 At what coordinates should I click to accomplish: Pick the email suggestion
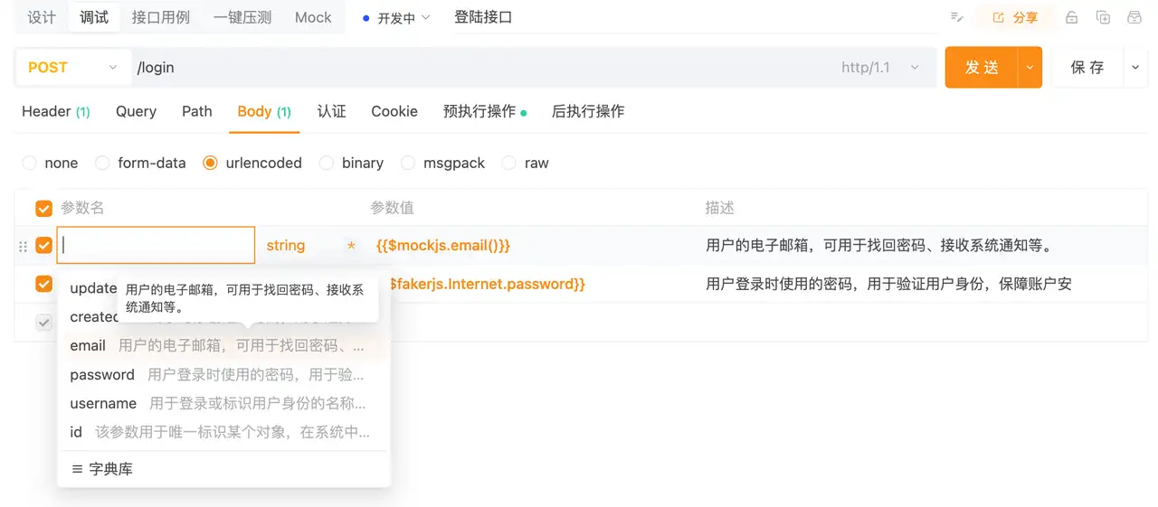[x=224, y=345]
